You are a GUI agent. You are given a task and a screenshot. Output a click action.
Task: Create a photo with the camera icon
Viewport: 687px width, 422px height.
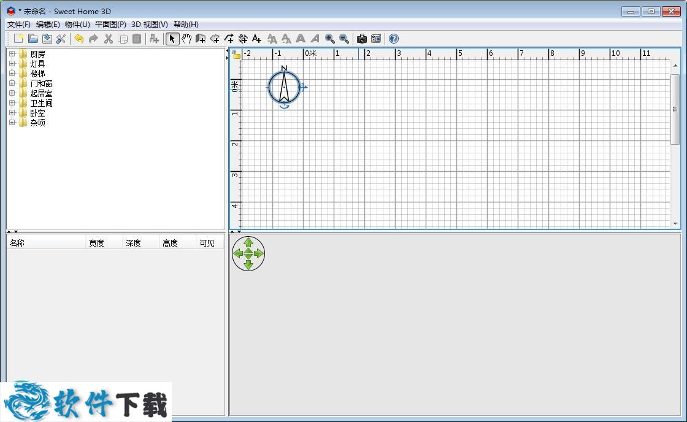click(361, 39)
